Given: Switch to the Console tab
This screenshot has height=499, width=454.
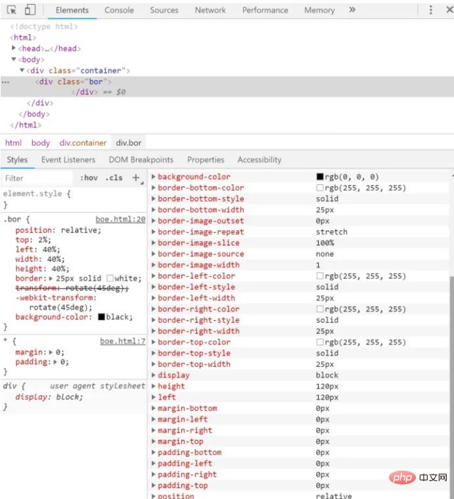Looking at the screenshot, I should (x=119, y=10).
